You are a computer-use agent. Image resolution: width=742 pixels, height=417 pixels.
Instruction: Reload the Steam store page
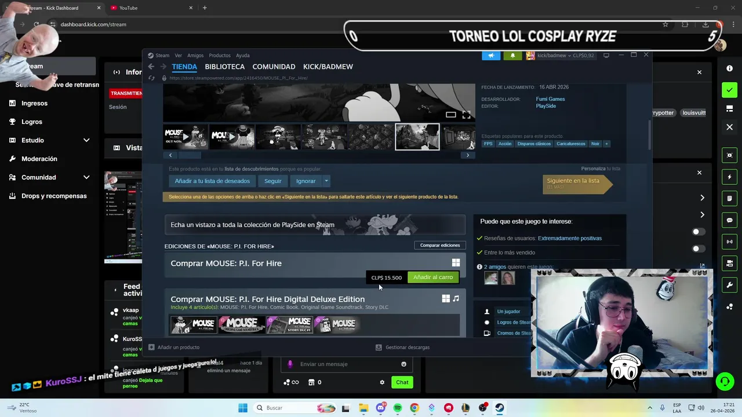151,78
